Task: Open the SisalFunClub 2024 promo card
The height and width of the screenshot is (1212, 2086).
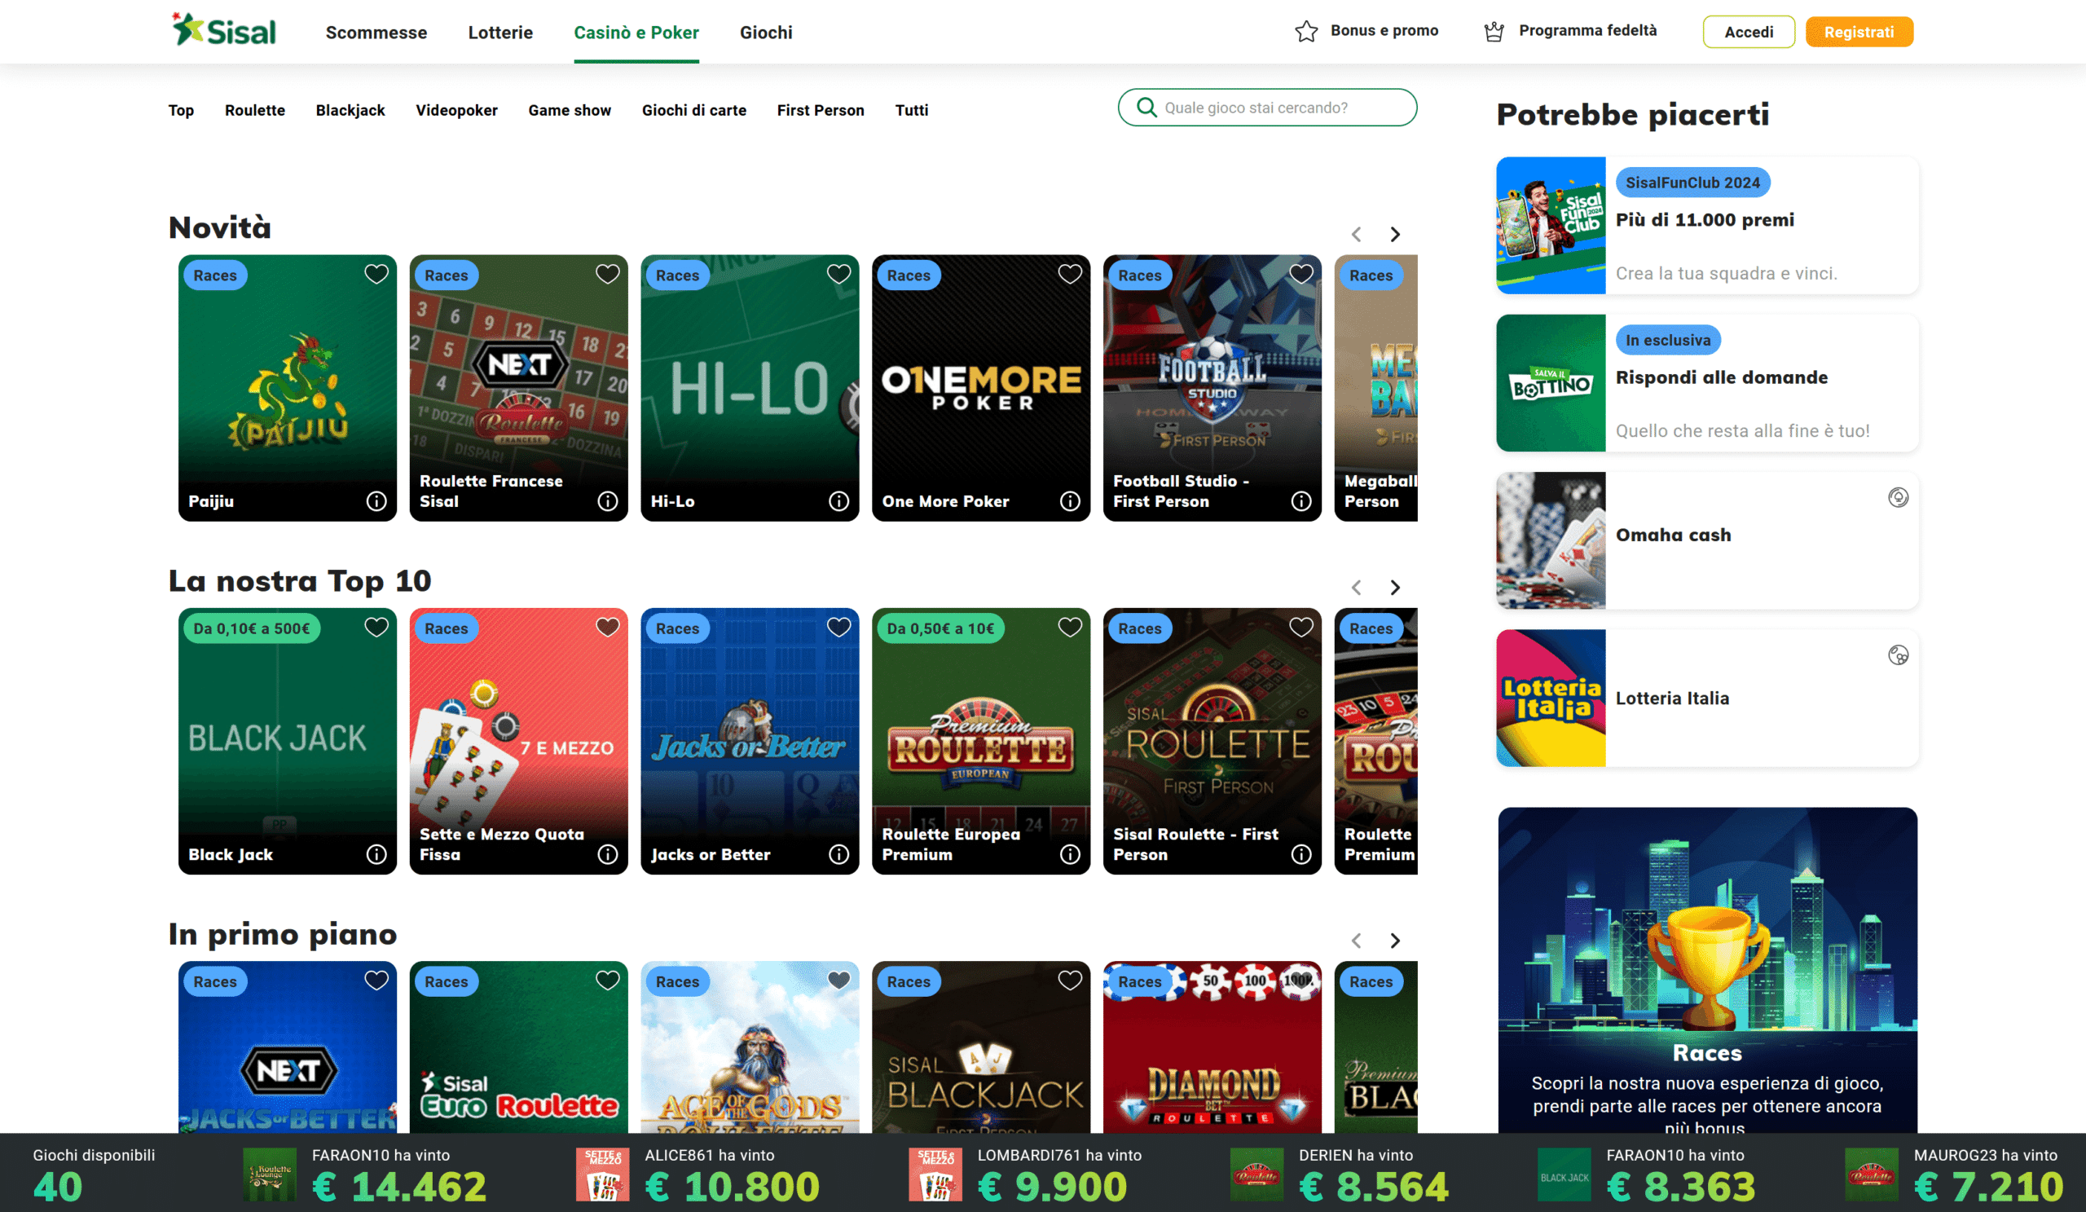Action: (x=1707, y=225)
